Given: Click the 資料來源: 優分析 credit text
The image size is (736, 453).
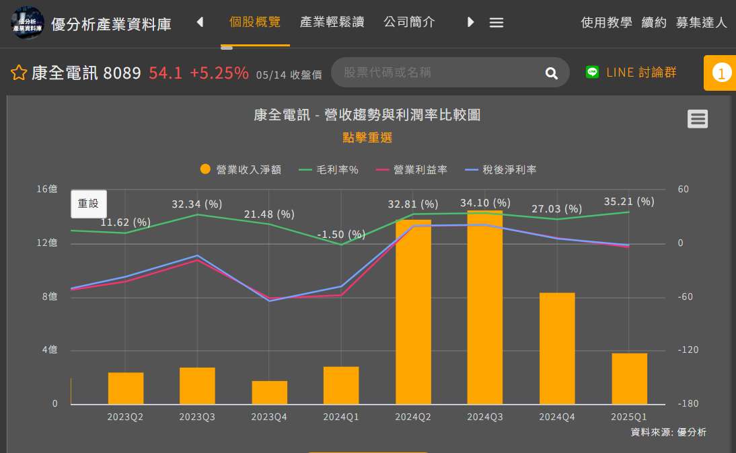Looking at the screenshot, I should 669,432.
